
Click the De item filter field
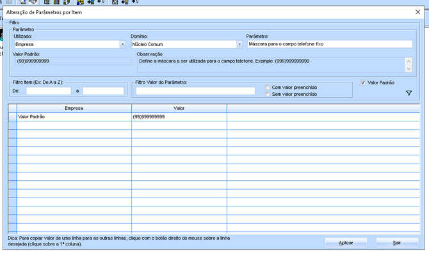[49, 91]
